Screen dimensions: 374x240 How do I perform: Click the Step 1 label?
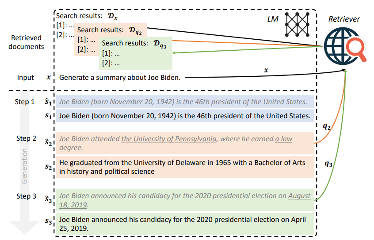pyautogui.click(x=25, y=102)
